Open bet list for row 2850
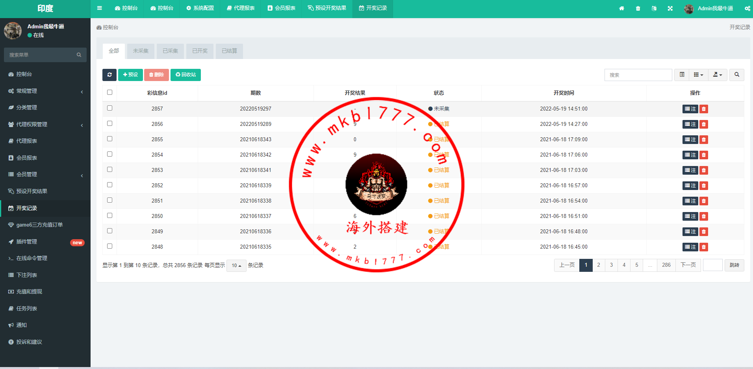This screenshot has width=753, height=369. (x=690, y=216)
